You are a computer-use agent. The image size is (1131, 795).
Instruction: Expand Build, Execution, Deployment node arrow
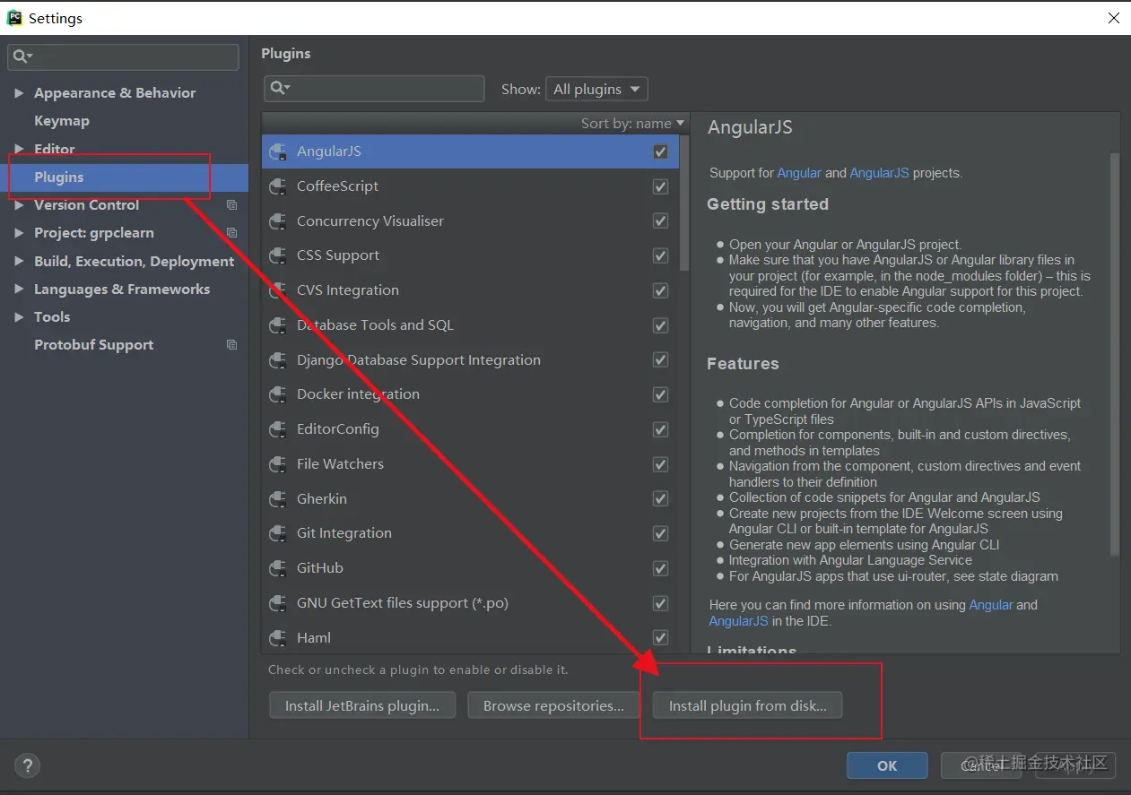(x=19, y=262)
